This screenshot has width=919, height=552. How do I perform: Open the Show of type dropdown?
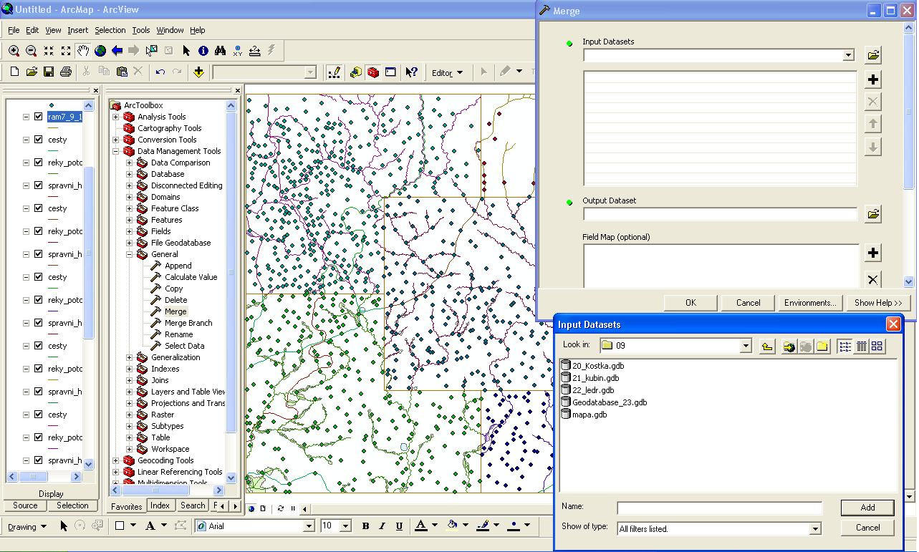pyautogui.click(x=815, y=529)
